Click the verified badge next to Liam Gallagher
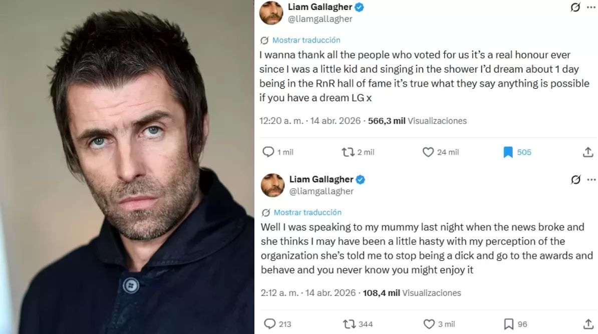 tap(359, 7)
